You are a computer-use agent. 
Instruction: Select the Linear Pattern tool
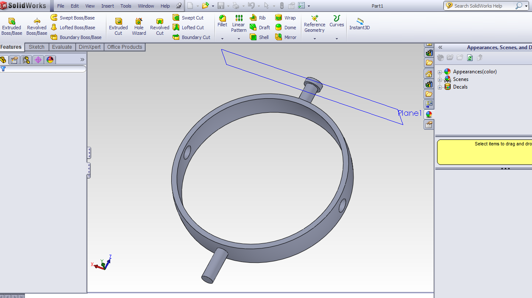[239, 24]
